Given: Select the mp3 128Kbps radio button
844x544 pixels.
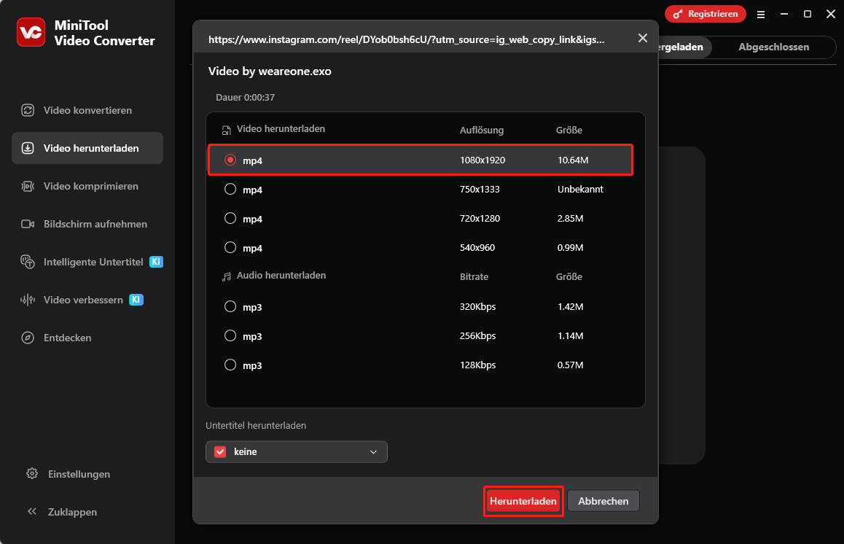Looking at the screenshot, I should click(x=230, y=365).
